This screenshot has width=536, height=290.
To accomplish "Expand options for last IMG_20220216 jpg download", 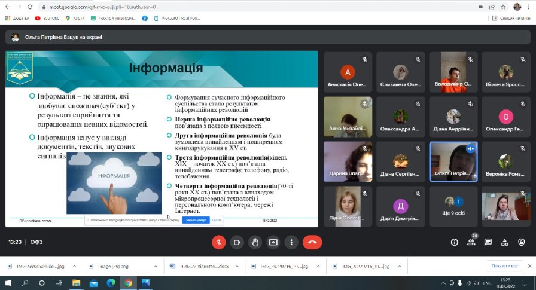I will pyautogui.click(x=399, y=267).
